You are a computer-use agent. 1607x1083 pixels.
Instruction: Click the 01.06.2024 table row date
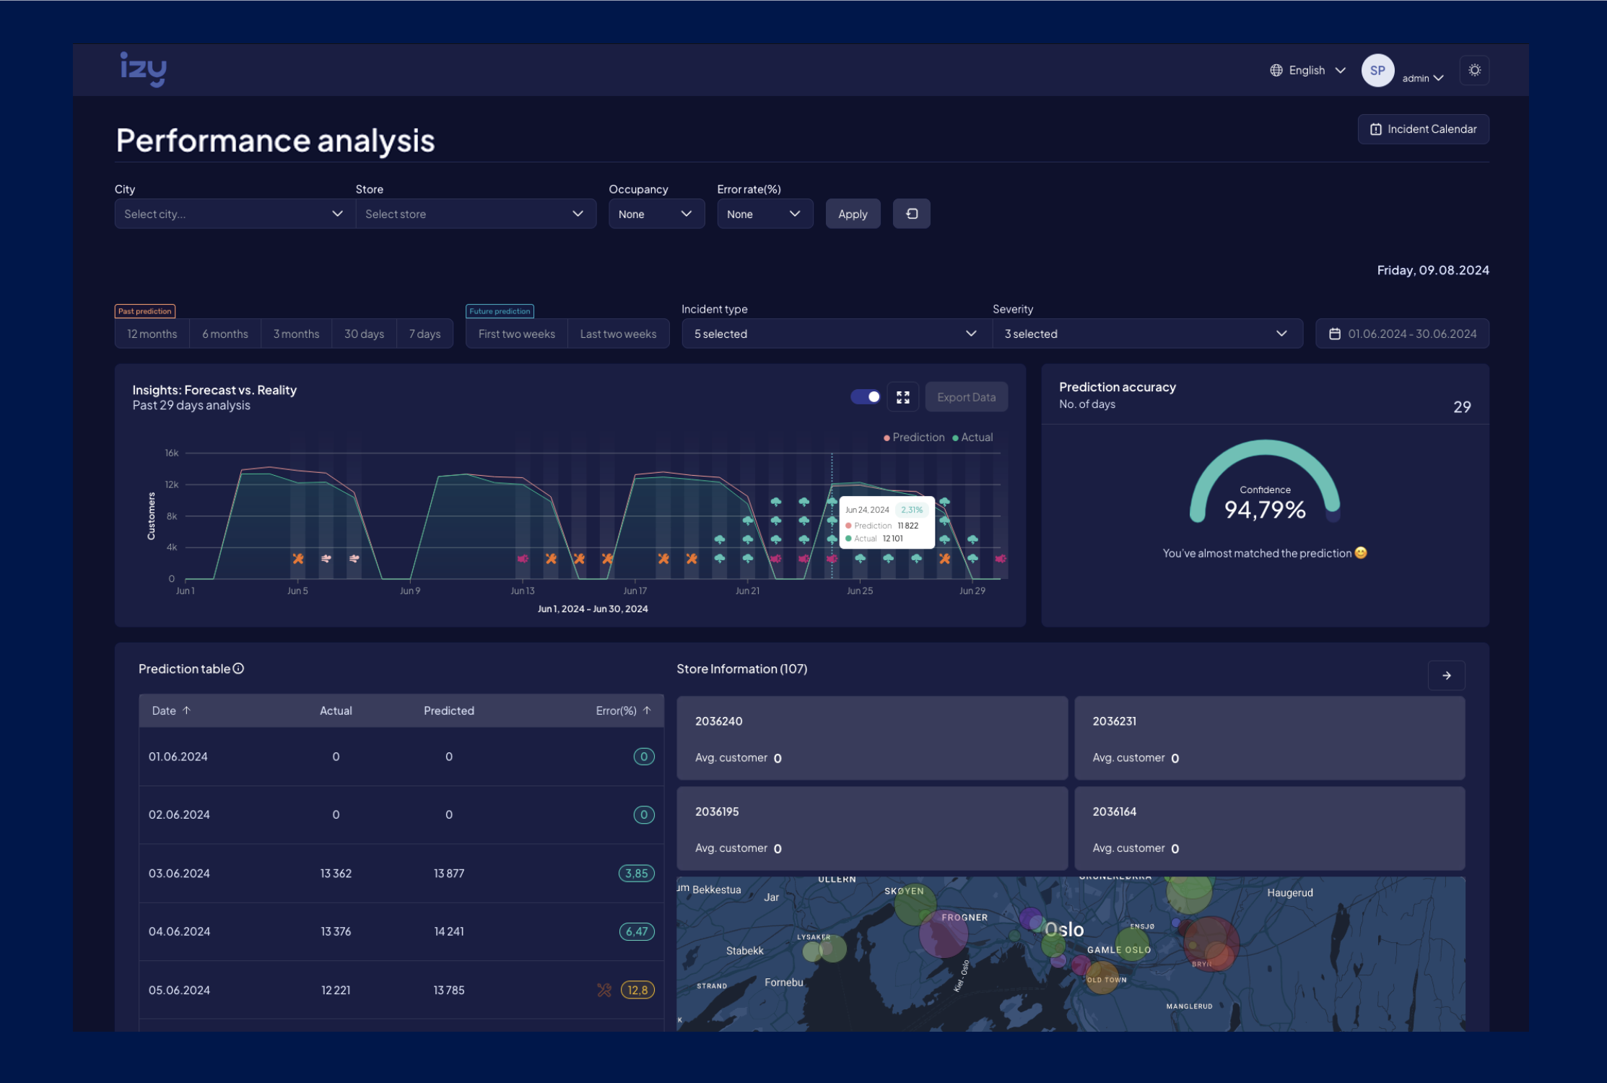pos(178,757)
